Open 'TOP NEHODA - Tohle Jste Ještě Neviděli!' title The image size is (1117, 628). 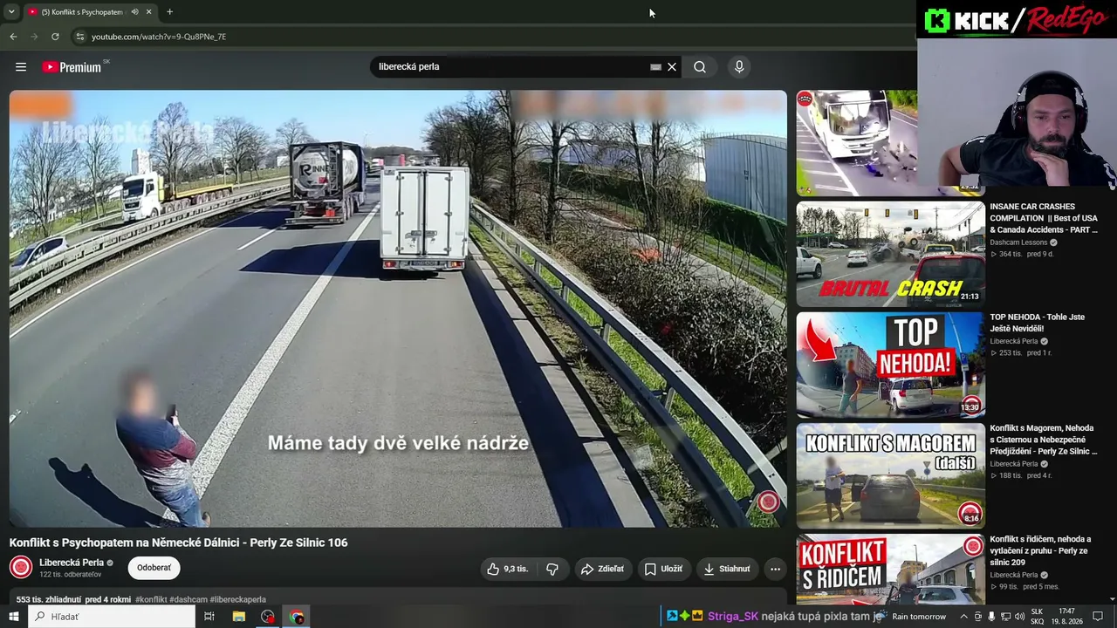(1038, 323)
